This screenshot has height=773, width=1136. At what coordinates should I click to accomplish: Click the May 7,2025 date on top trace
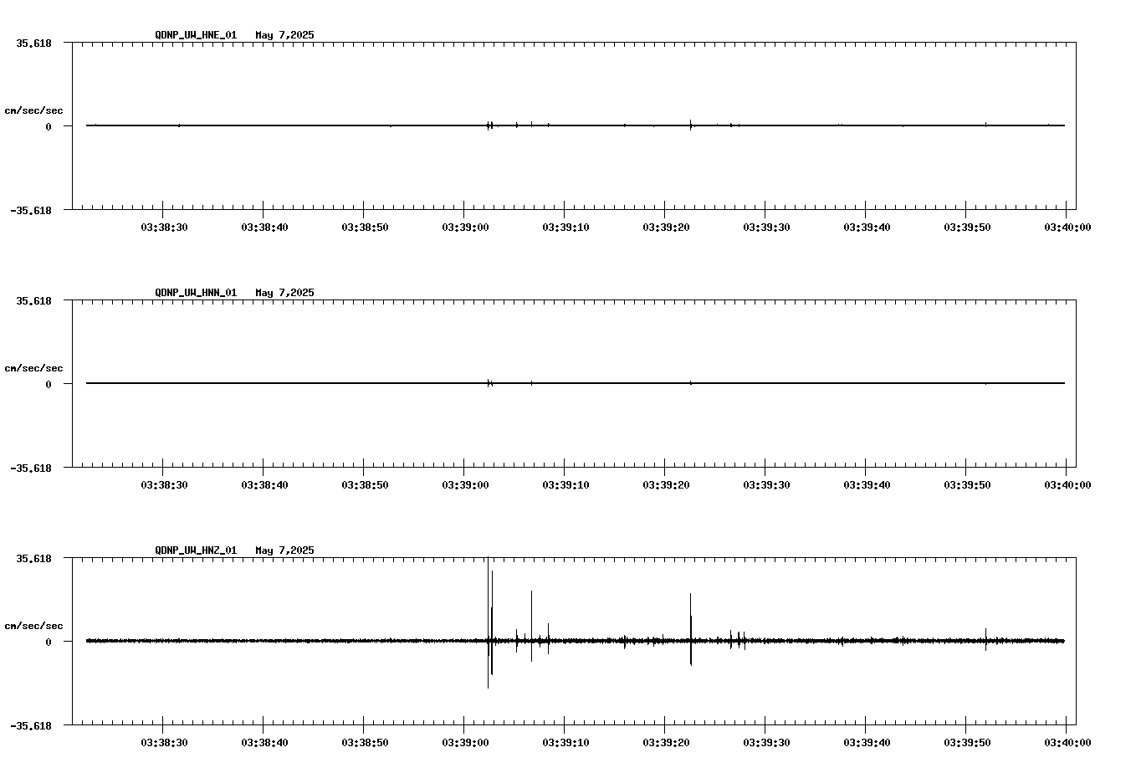(284, 35)
